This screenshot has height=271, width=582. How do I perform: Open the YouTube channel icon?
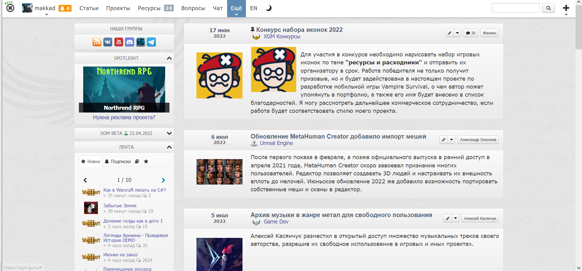(119, 42)
